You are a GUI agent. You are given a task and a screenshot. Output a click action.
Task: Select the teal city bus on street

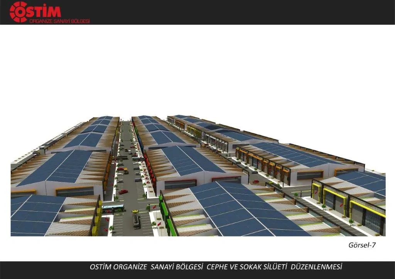(x=113, y=208)
